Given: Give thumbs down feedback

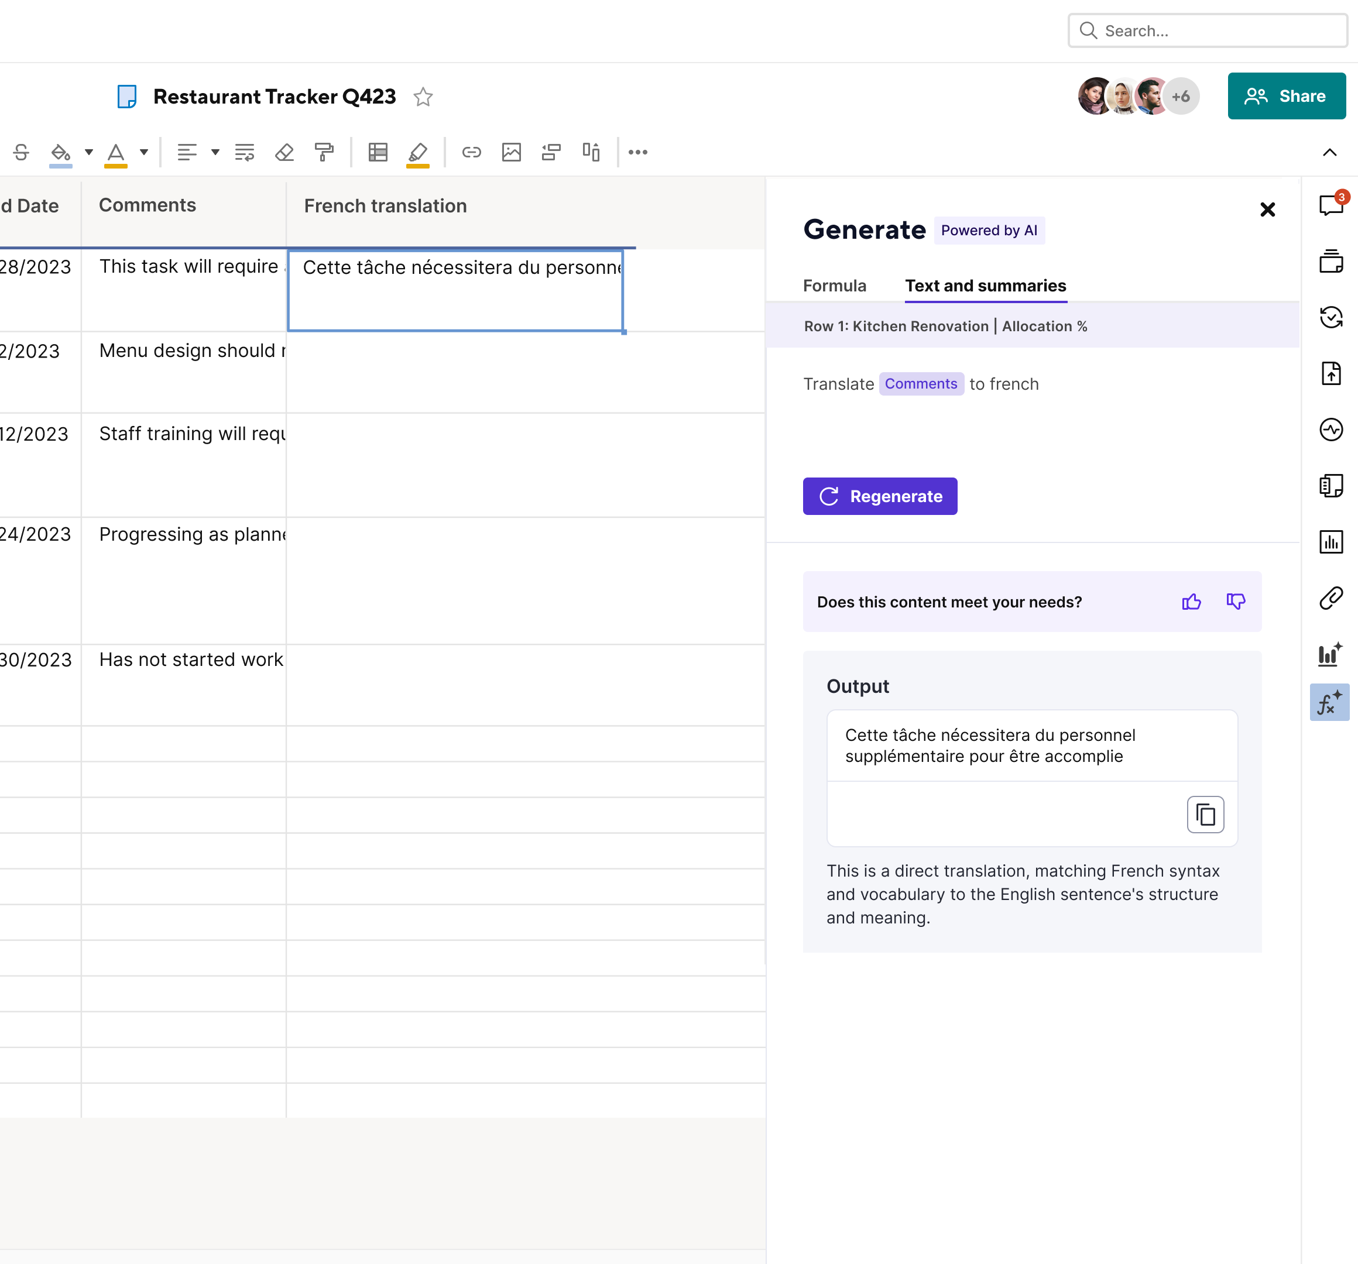Looking at the screenshot, I should [1235, 602].
